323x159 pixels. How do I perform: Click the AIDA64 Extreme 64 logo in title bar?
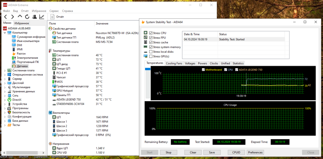pyautogui.click(x=5, y=5)
